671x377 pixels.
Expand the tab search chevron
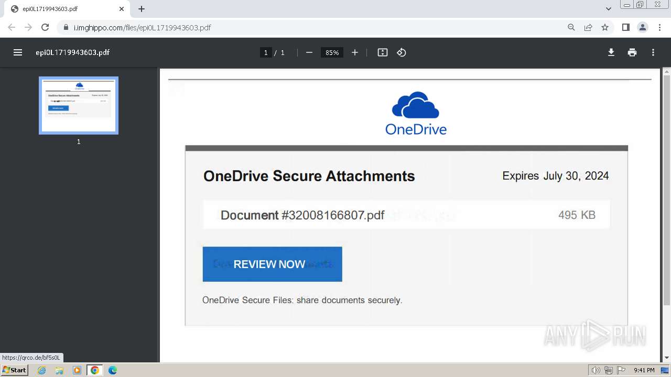tap(609, 9)
